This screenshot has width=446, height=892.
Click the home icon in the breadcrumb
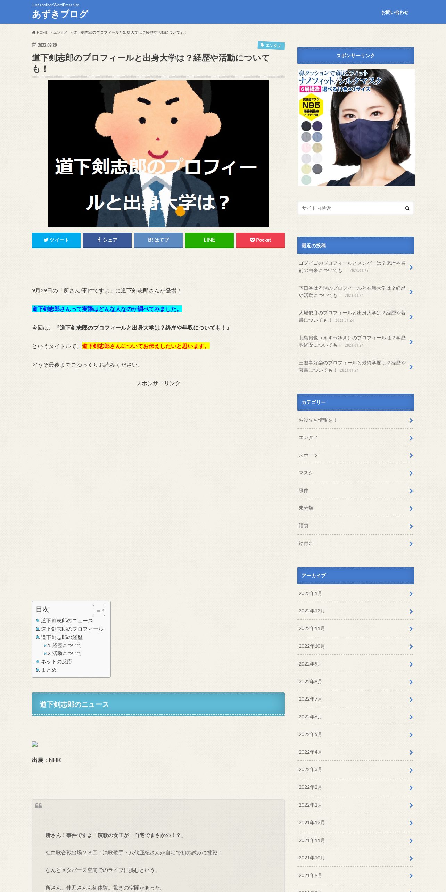click(x=34, y=33)
